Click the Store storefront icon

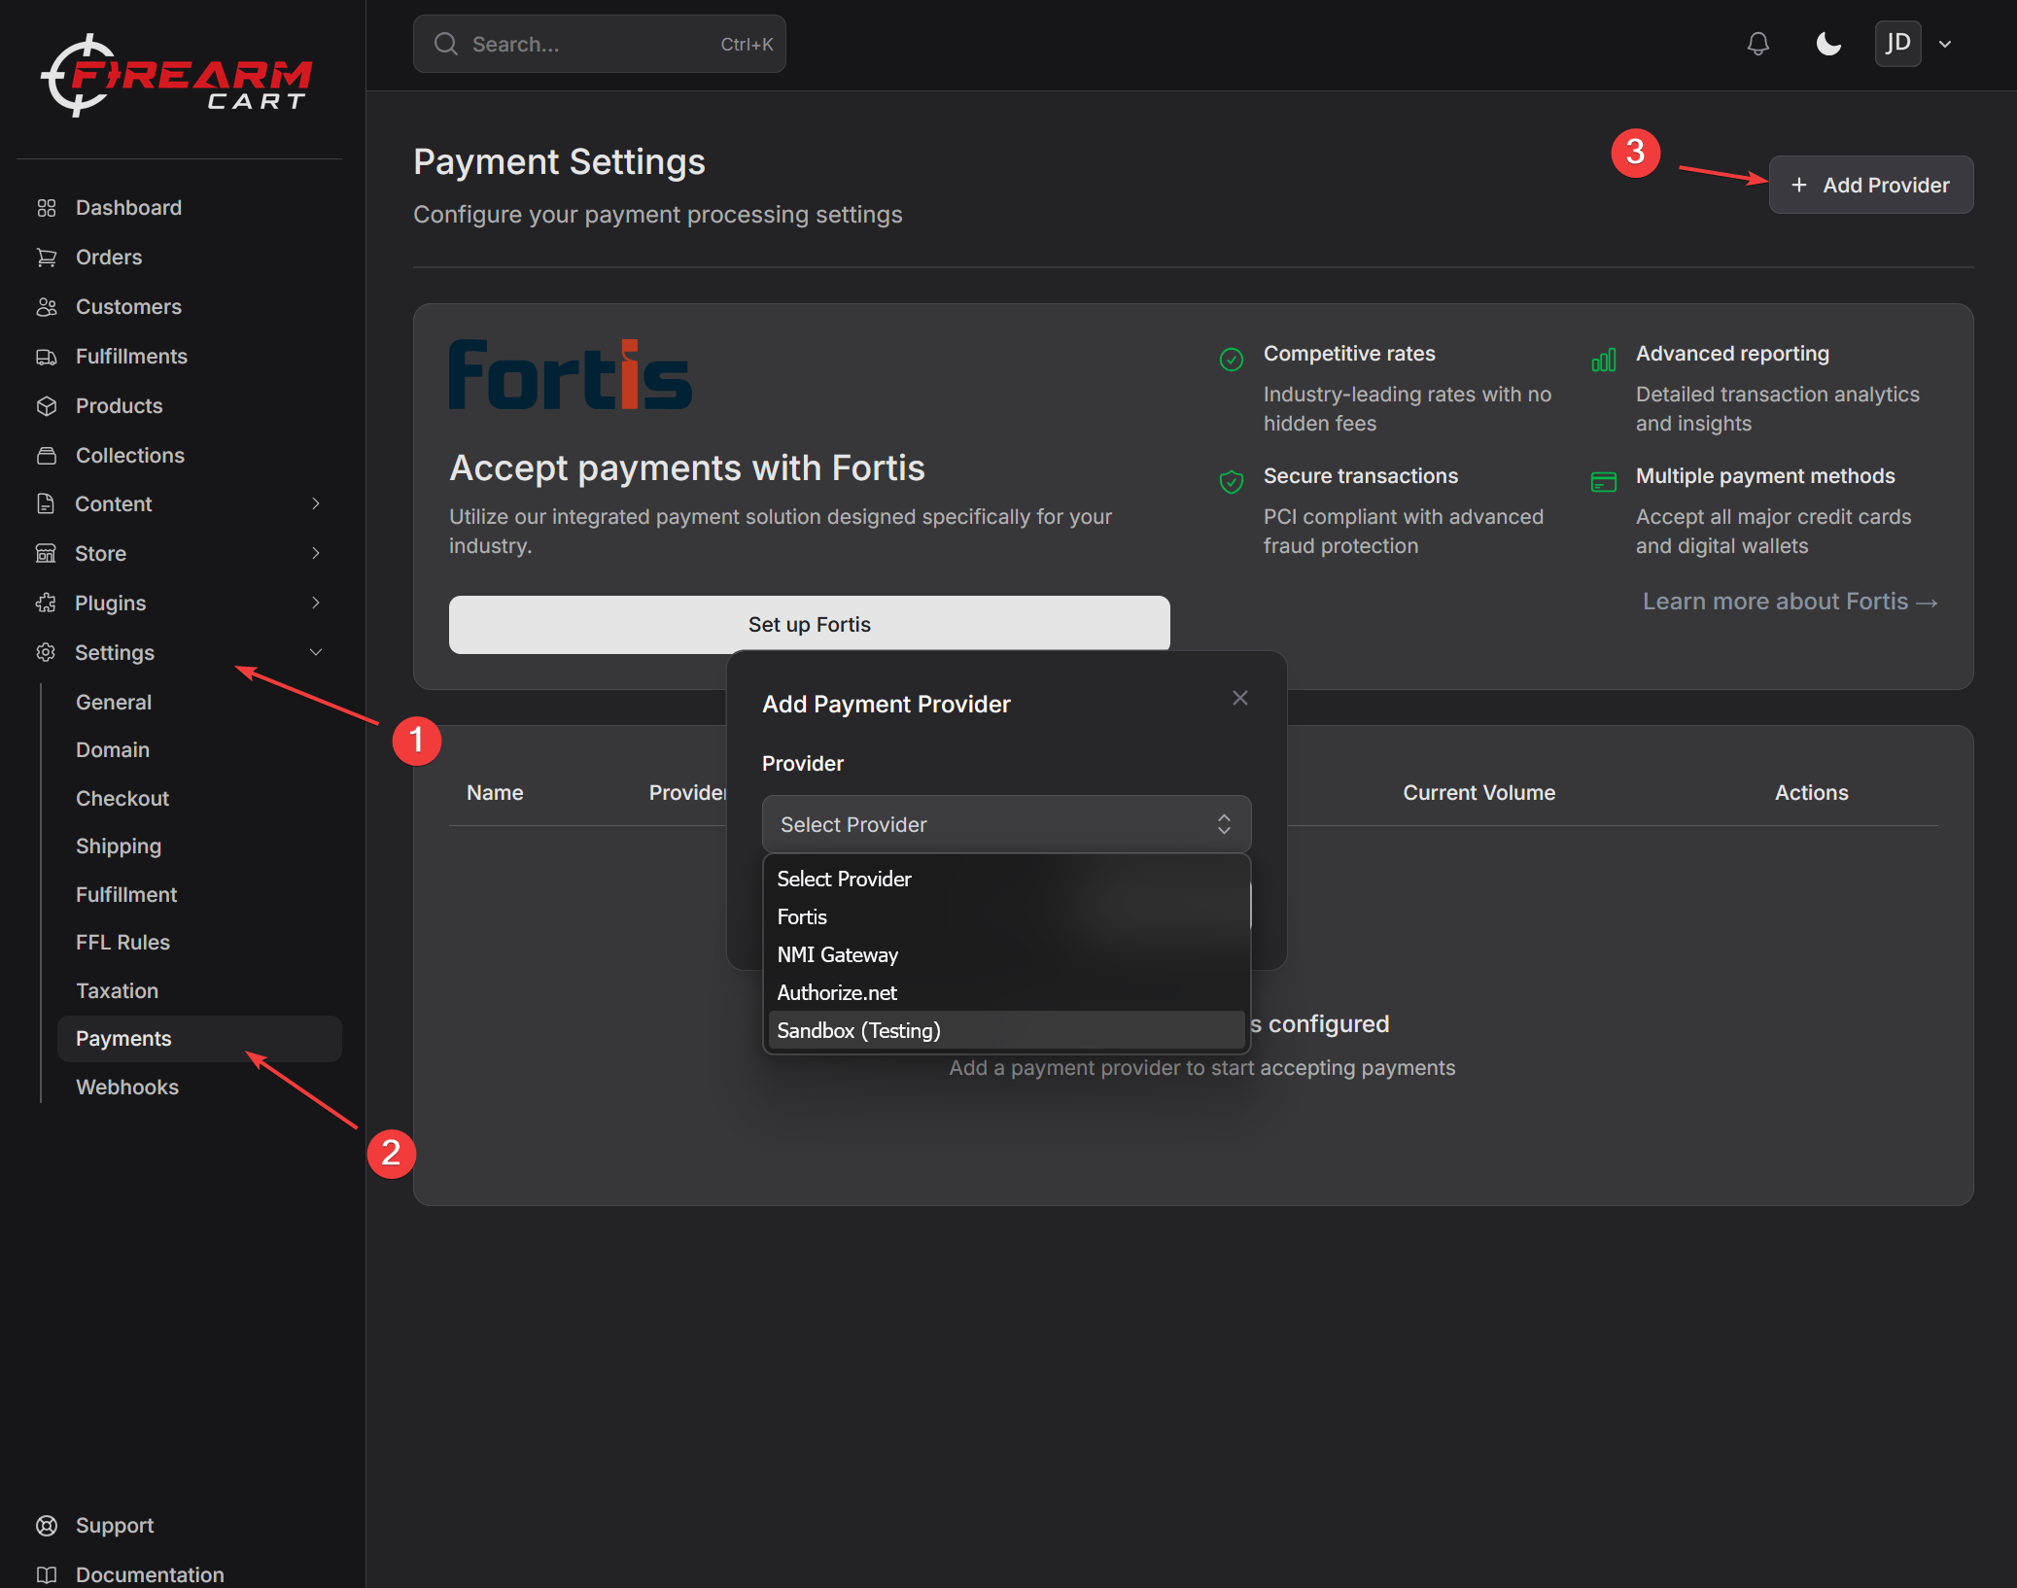(46, 553)
